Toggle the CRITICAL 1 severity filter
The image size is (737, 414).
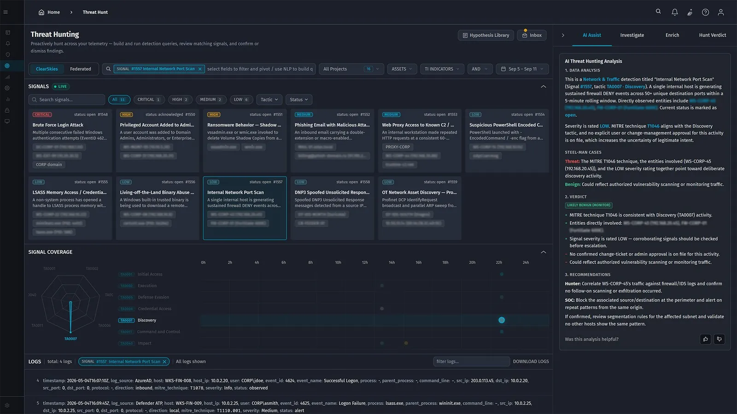(149, 99)
